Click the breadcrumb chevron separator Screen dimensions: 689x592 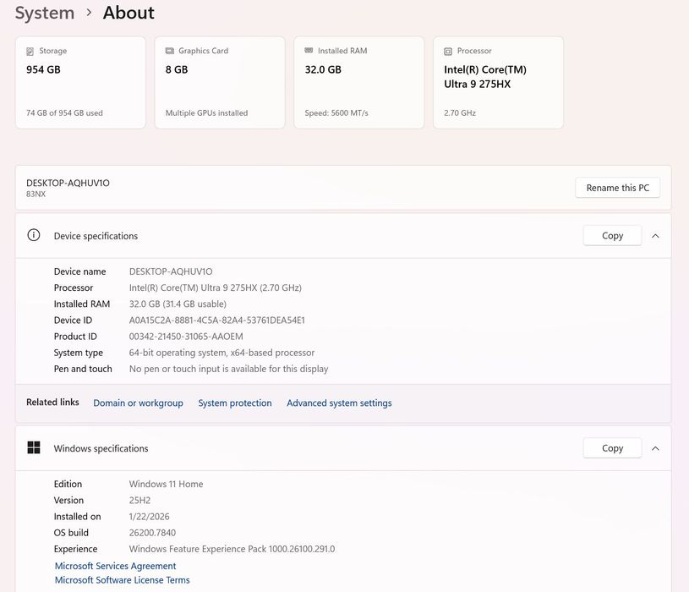[x=89, y=13]
